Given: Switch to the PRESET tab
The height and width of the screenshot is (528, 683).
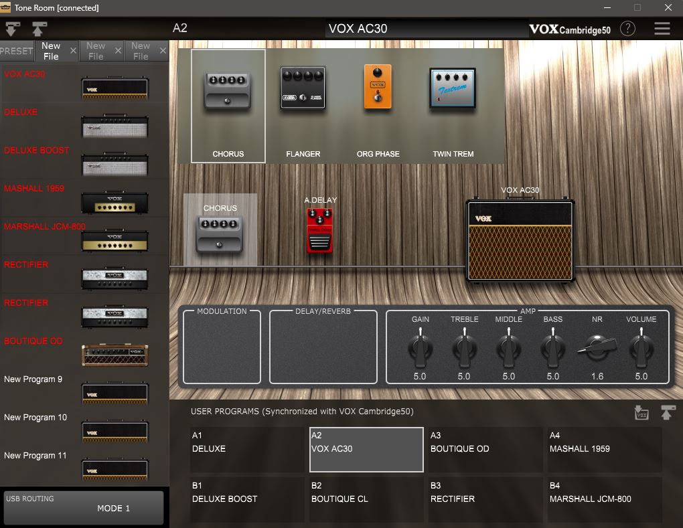Looking at the screenshot, I should click(16, 51).
